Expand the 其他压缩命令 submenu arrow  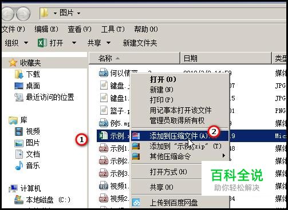tap(224, 156)
